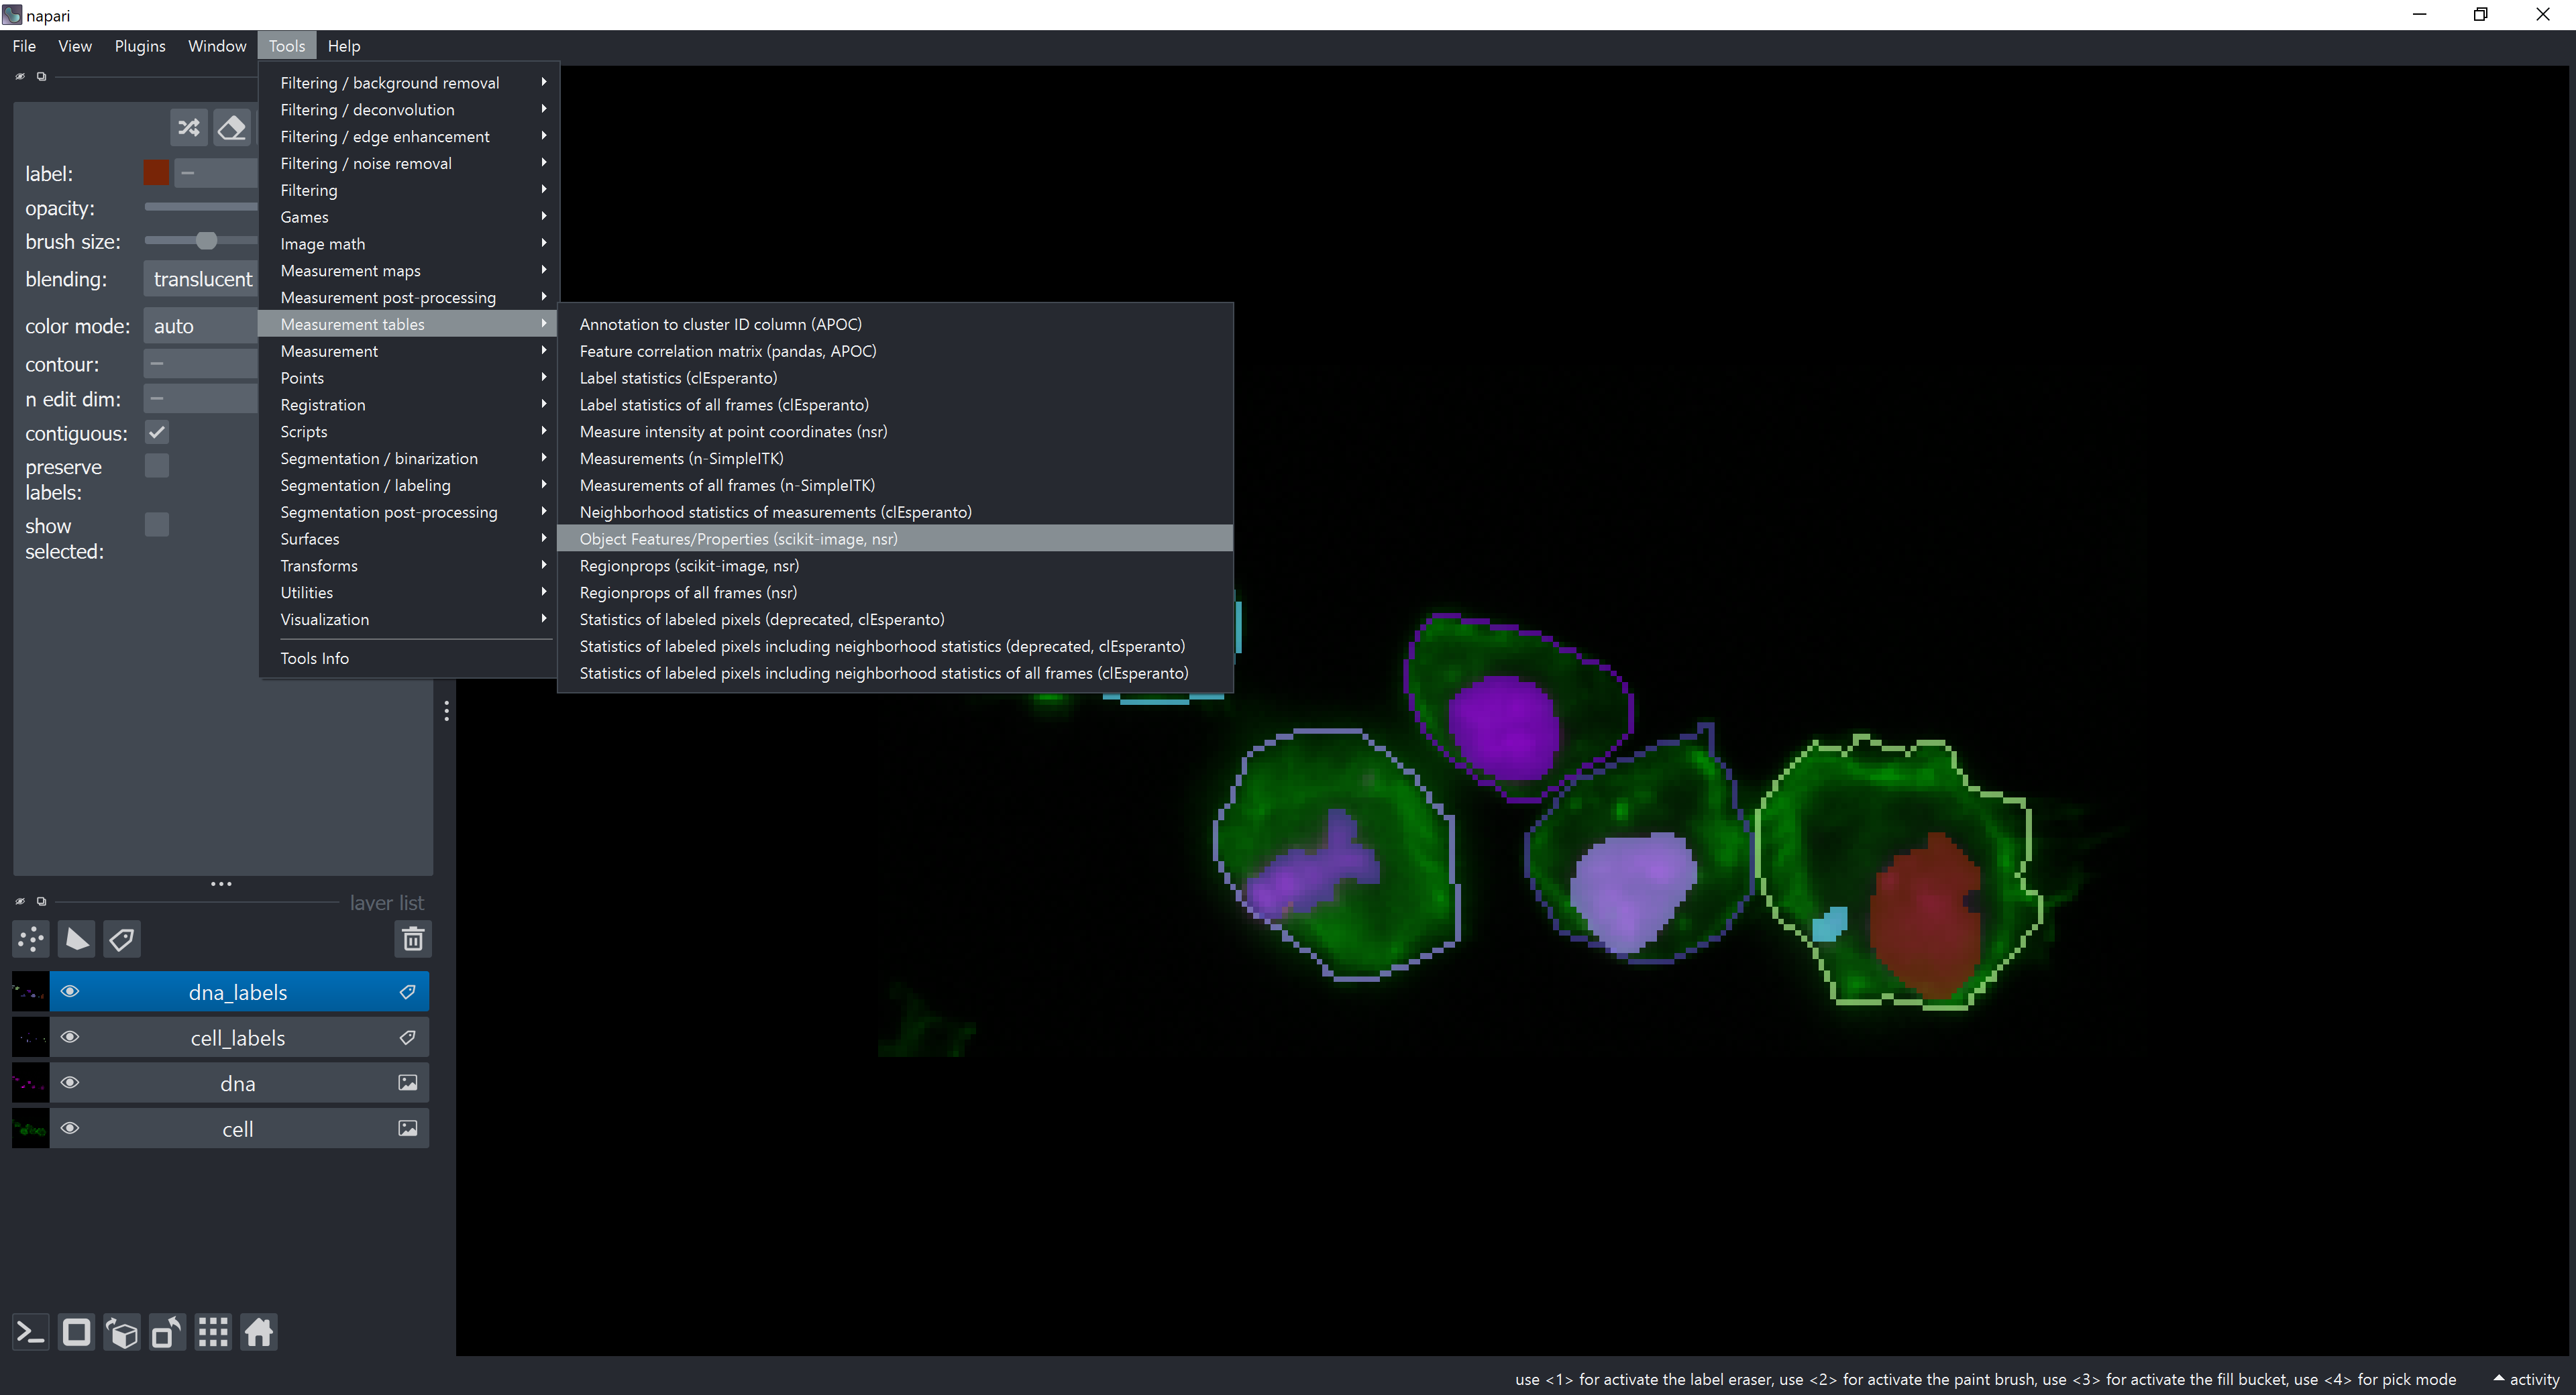Open the View menu
Image resolution: width=2576 pixels, height=1395 pixels.
pos(75,46)
